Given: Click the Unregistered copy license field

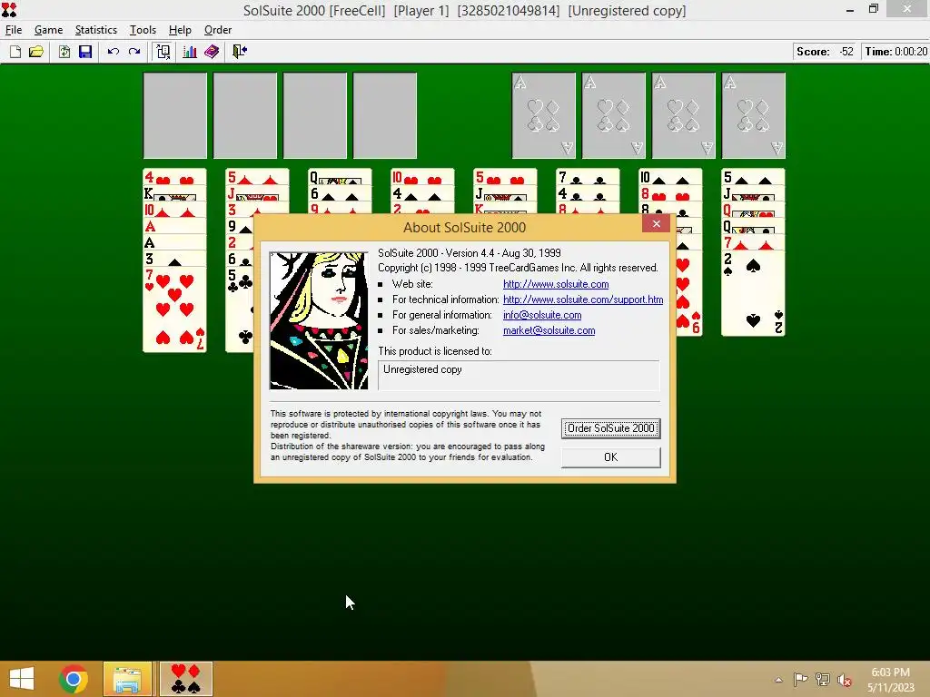Looking at the screenshot, I should click(519, 375).
